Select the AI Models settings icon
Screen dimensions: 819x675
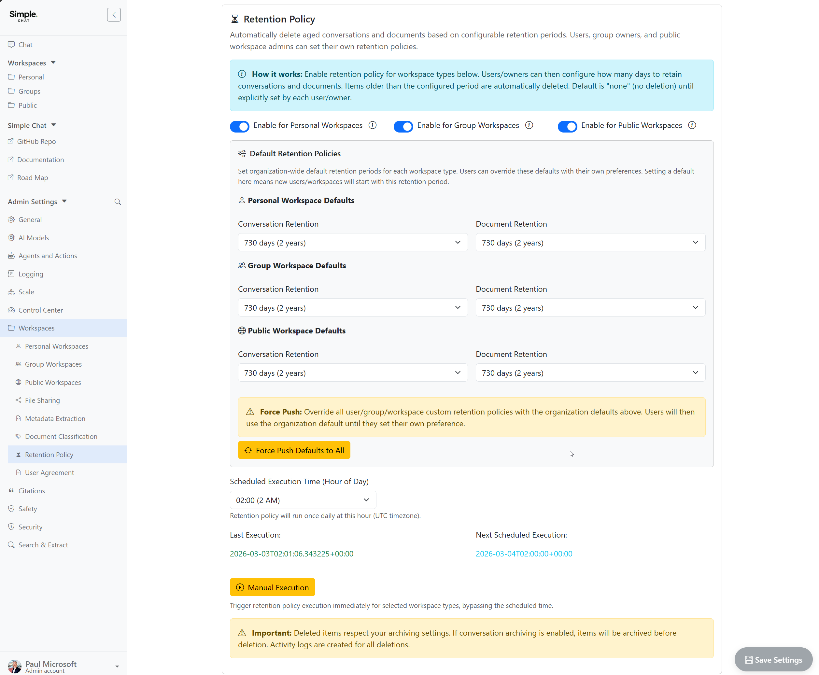coord(11,238)
